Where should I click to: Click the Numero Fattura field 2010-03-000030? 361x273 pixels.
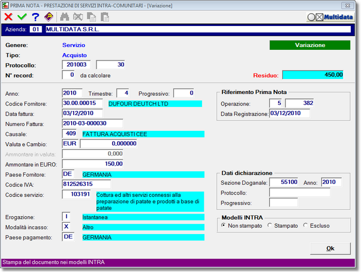(x=92, y=123)
